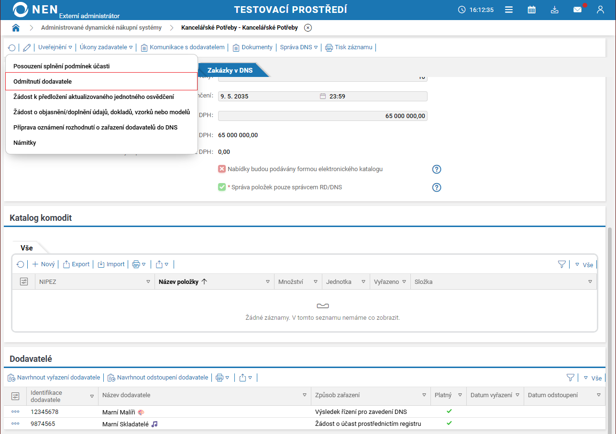Click Navrhnout vyřazení dodavatele

click(54, 378)
